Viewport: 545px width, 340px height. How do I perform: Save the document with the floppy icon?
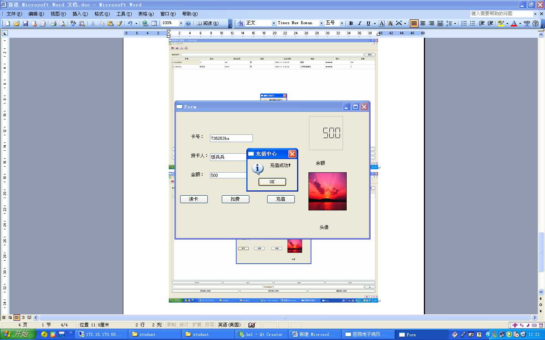[25, 23]
